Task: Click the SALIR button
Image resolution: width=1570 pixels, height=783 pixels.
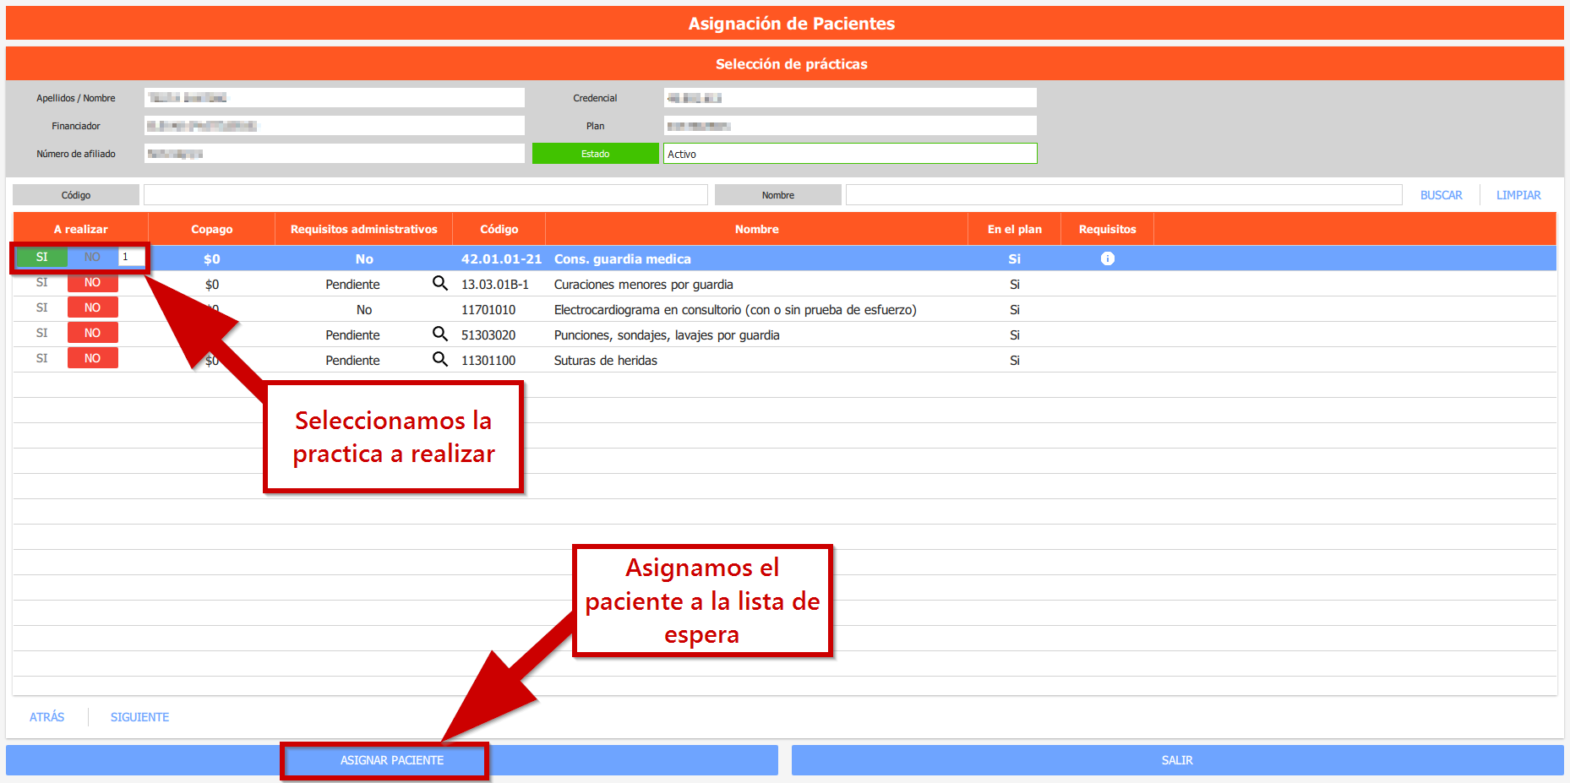Action: coord(1176,760)
